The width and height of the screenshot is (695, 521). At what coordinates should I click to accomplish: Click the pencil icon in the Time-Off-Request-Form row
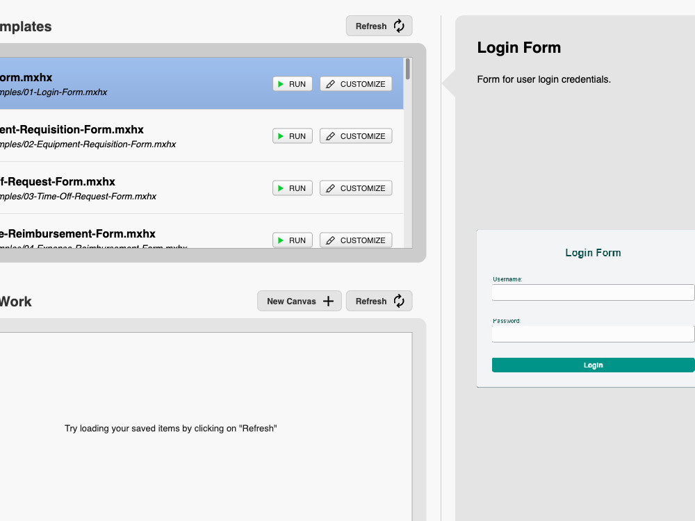[330, 188]
